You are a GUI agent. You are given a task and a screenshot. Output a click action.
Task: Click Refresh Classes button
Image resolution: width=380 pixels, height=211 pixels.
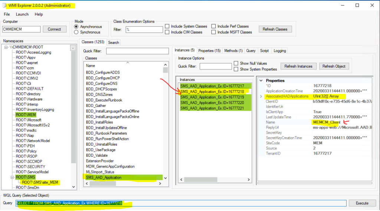pyautogui.click(x=275, y=29)
